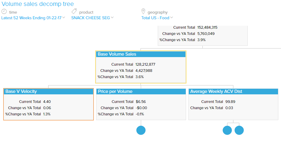281x147 pixels.
Task: Click the Base Volume Sales 3.6% change value
Action: point(140,77)
